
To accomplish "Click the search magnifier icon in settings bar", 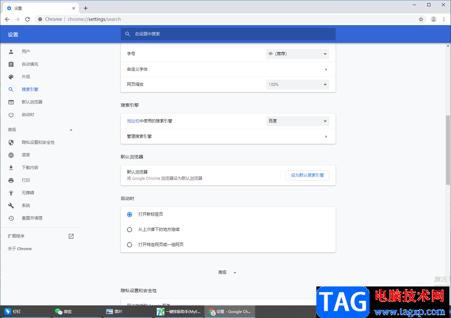I will pyautogui.click(x=128, y=34).
